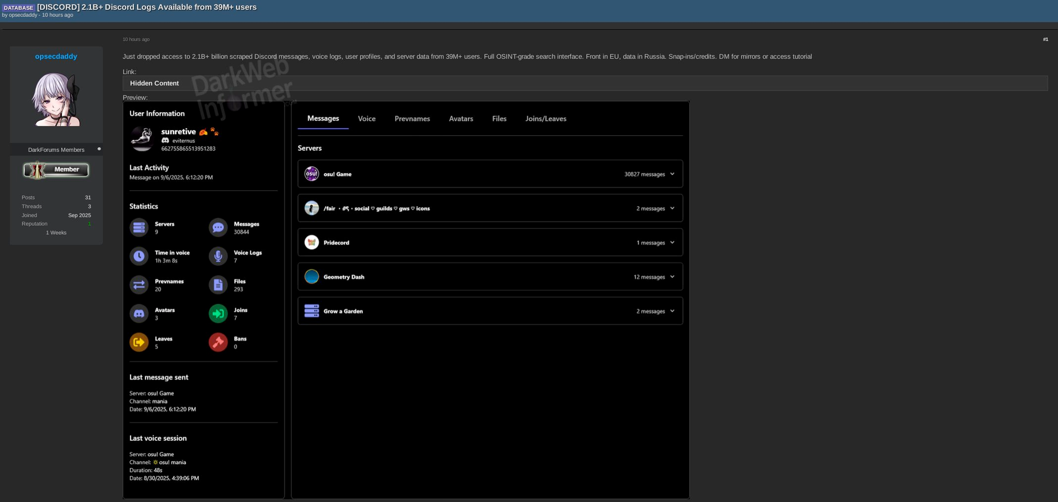Click the red Bans hammer icon
Screen dimensions: 1058x502
218,342
